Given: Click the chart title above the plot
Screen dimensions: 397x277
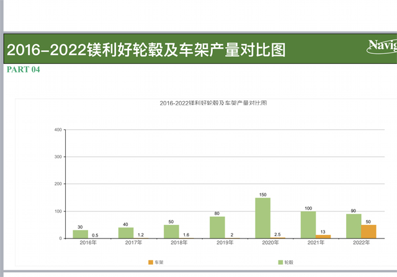Looking at the screenshot, I should point(213,103).
